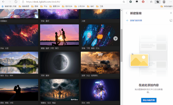Image resolution: width=173 pixels, height=105 pixels.
Task: Open the 重要文件 bookmark folder
Action: [55, 6]
